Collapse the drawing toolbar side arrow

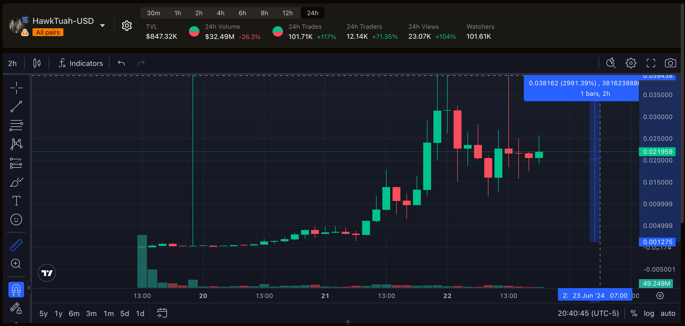(29, 288)
